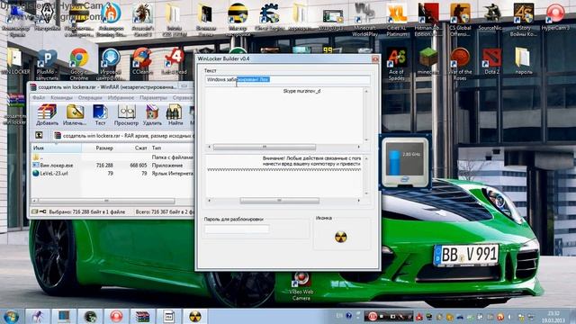Image resolution: width=576 pixels, height=324 pixels.
Task: Click the EN language indicator in tray
Action: (339, 316)
